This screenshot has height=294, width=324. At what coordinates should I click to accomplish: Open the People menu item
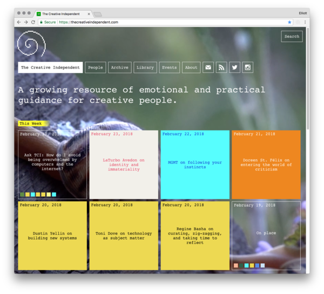(96, 67)
